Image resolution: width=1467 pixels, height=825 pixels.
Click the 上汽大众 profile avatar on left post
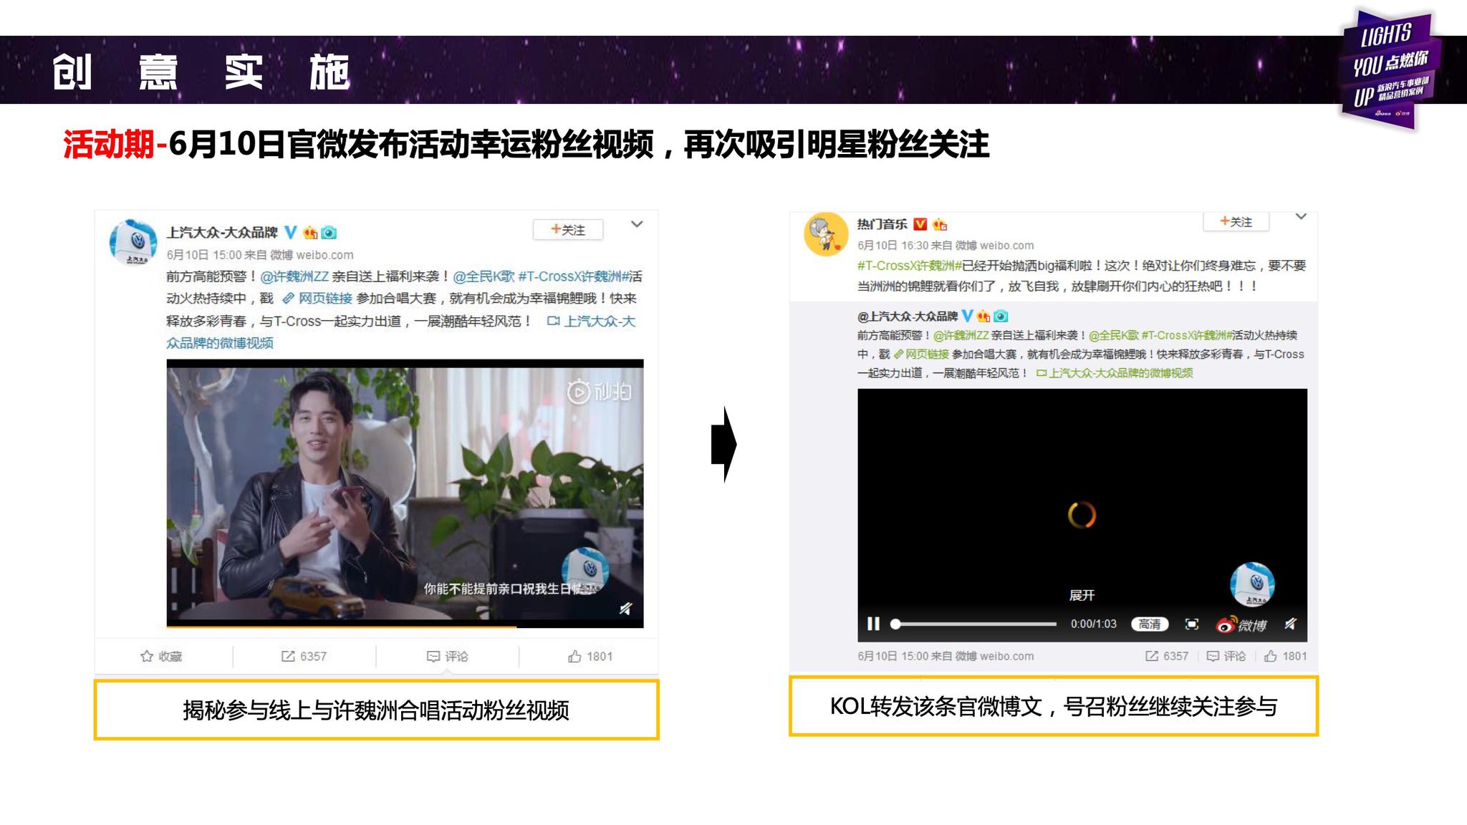[x=133, y=242]
